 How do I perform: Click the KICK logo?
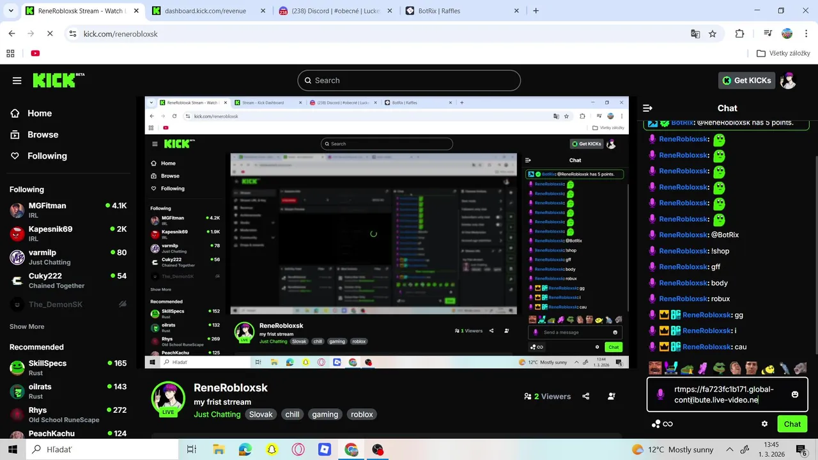pyautogui.click(x=58, y=80)
